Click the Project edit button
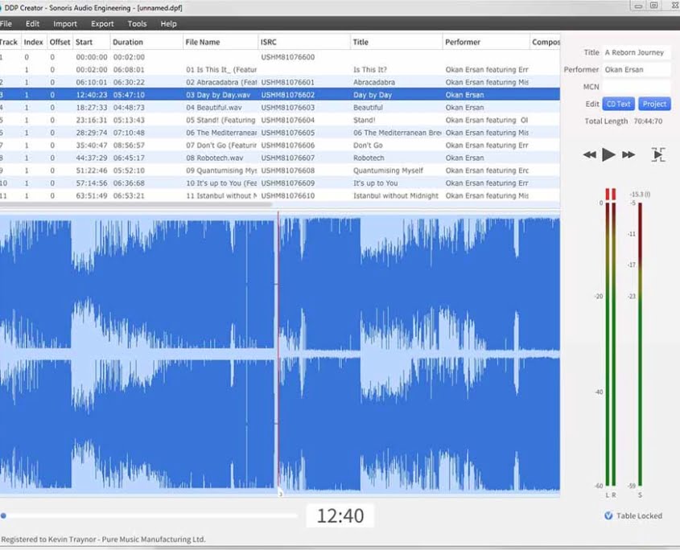The width and height of the screenshot is (680, 550). pos(654,104)
